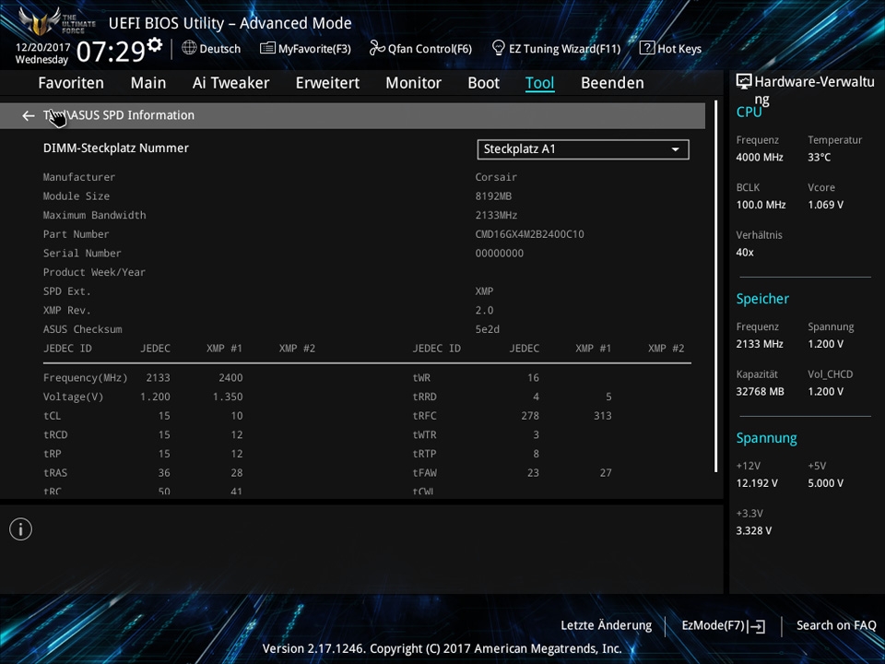Launch EZ Tuning Wizard lightbulb icon
The height and width of the screenshot is (664, 885).
pos(498,48)
